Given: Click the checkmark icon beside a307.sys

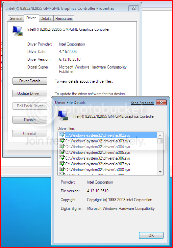Looking at the screenshot, I should click(62, 164).
